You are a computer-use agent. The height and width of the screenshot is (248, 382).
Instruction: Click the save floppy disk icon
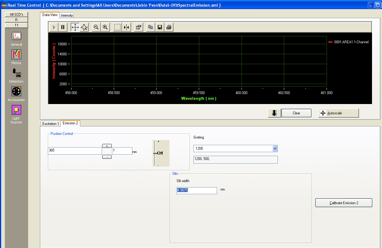pos(160,27)
